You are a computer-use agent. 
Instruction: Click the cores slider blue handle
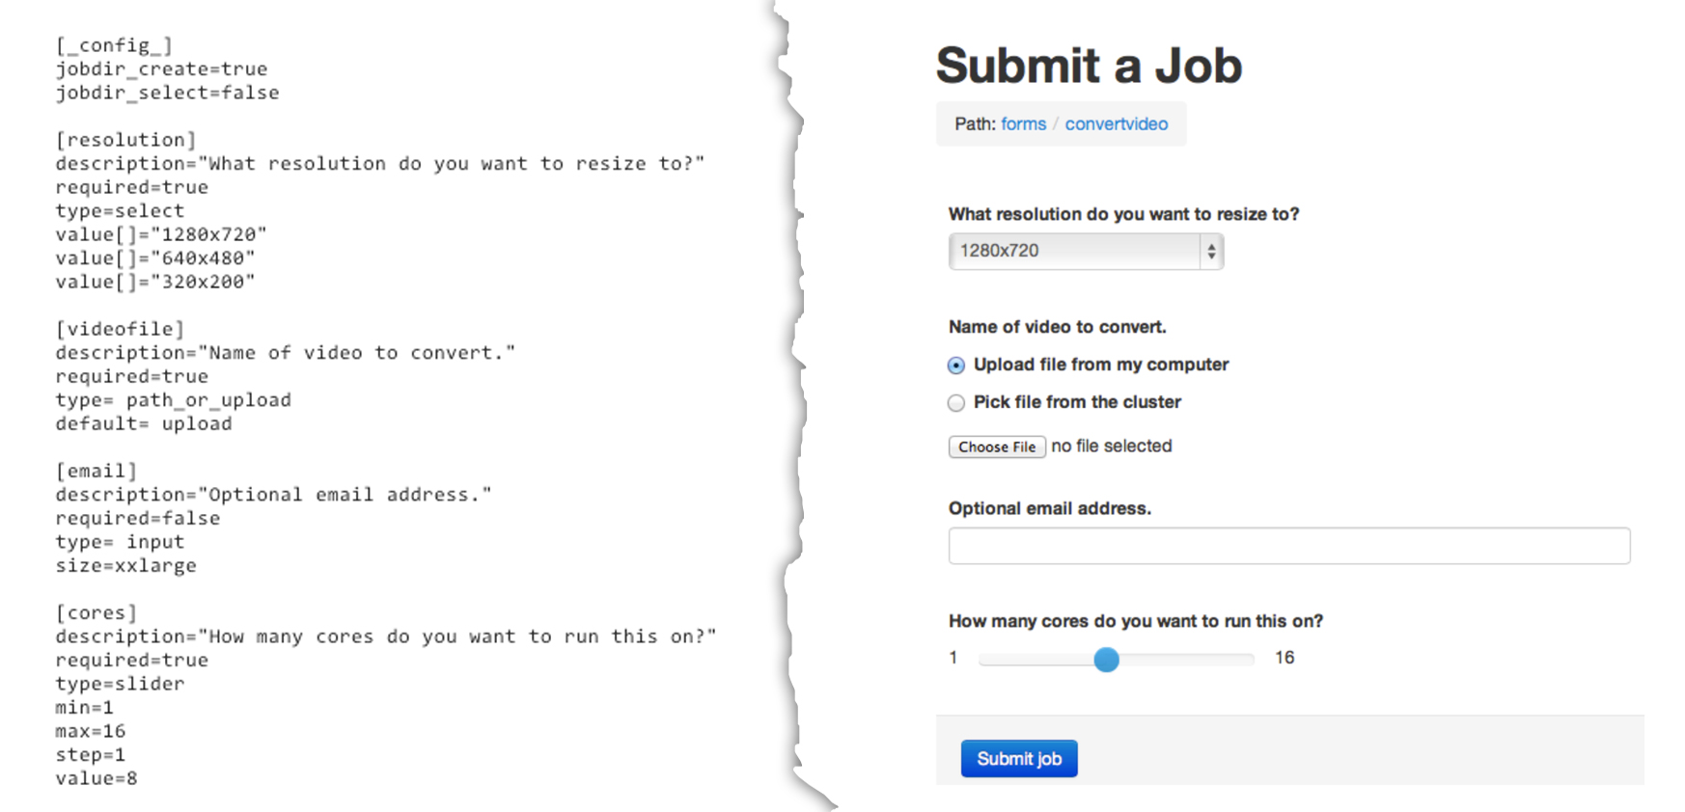point(1107,660)
